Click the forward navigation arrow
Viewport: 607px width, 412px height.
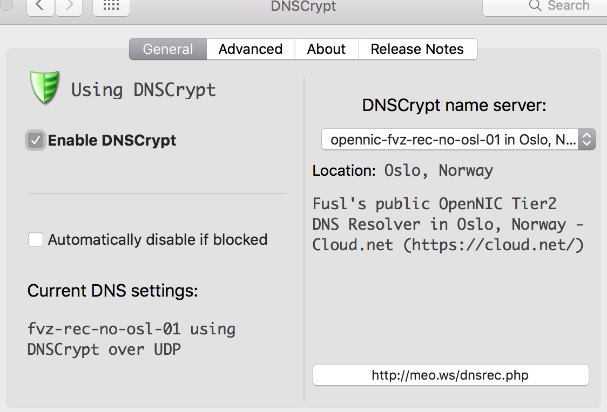click(x=69, y=6)
